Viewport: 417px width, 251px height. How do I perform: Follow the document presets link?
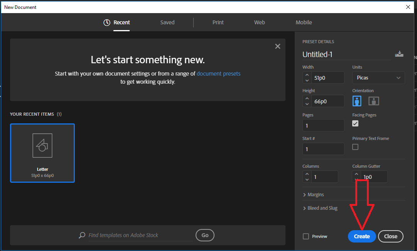point(219,74)
